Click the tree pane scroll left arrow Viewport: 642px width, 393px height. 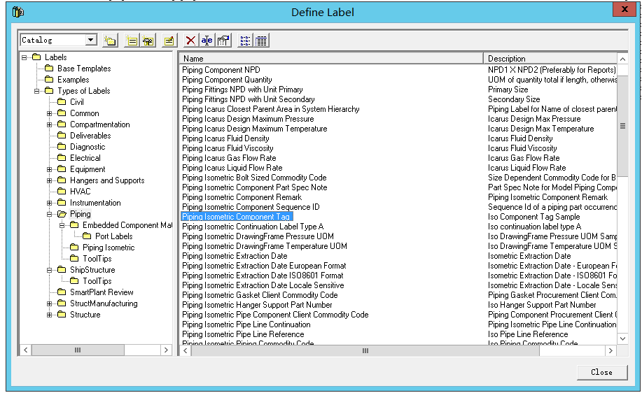coord(26,350)
